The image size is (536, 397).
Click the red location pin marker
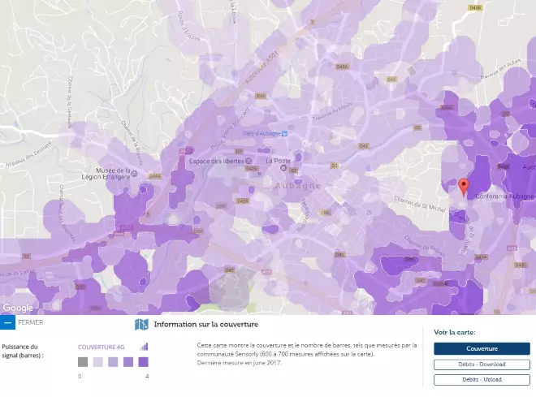tap(464, 187)
